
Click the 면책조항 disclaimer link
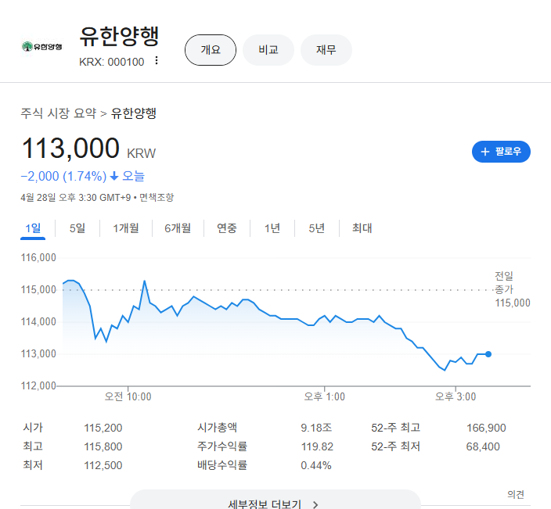[x=157, y=197]
